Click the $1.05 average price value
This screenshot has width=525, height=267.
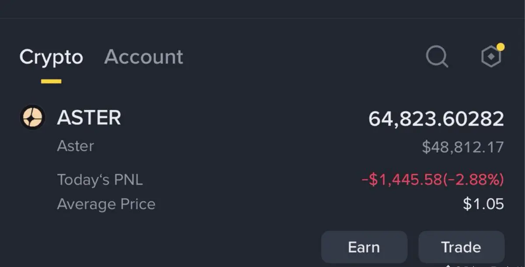click(x=483, y=204)
